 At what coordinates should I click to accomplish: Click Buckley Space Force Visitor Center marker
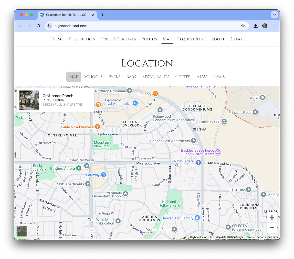(218, 152)
